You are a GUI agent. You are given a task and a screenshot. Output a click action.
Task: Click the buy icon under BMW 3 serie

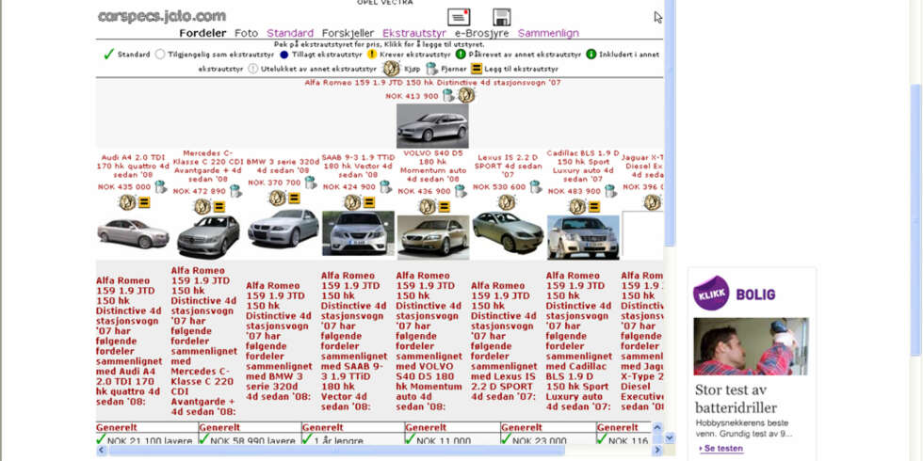[x=277, y=199]
